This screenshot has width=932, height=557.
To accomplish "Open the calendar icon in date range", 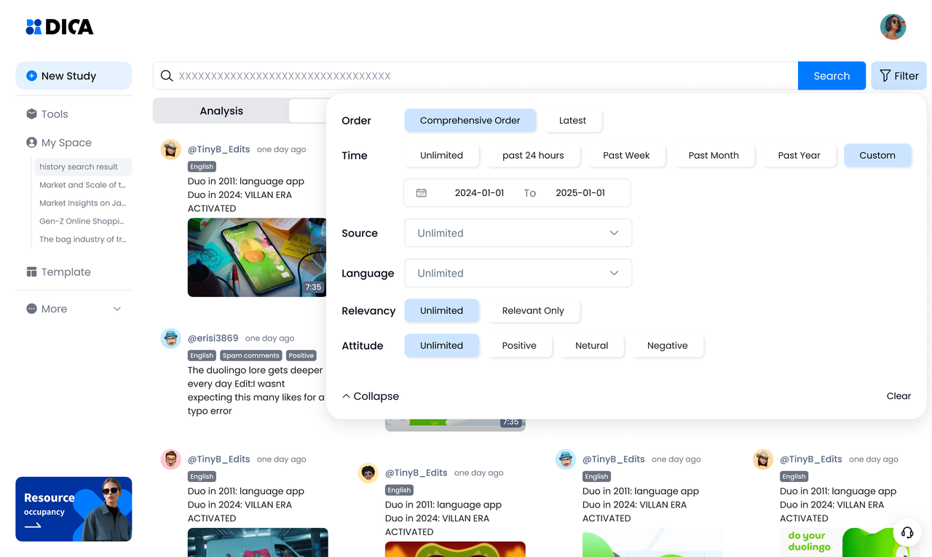I will click(421, 193).
